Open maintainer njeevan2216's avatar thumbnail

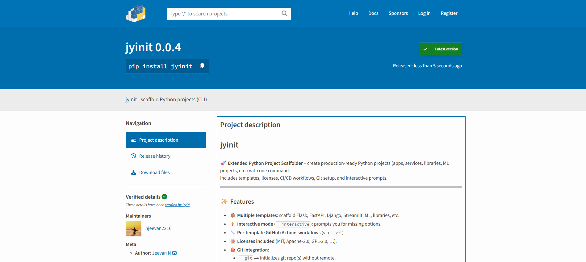pos(133,229)
